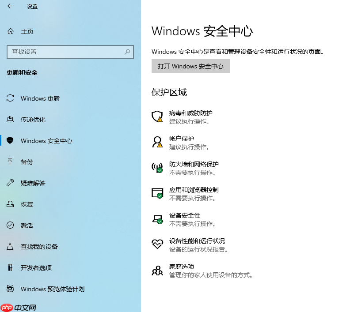The height and width of the screenshot is (312, 354).
Task: Click the 应用和浏览器控制 window icon
Action: [157, 193]
